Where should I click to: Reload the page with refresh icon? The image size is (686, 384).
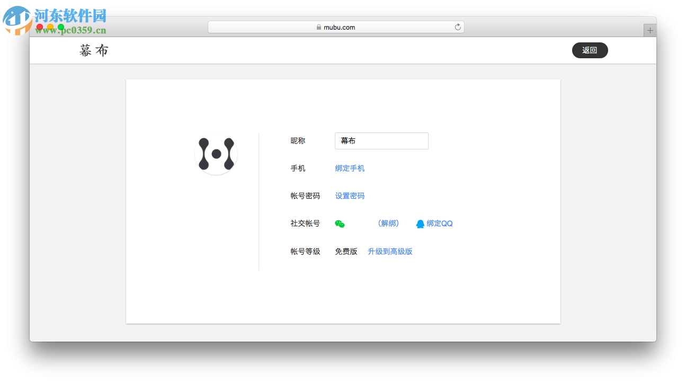click(458, 27)
